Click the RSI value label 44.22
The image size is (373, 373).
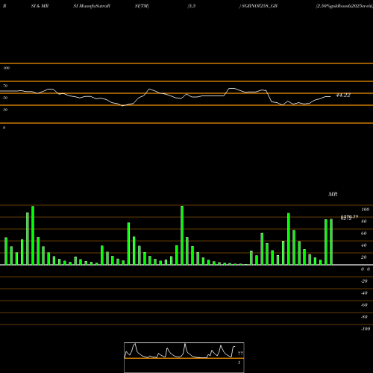tap(343, 95)
